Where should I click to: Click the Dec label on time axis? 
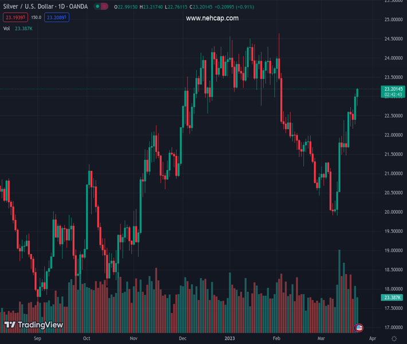(182, 339)
